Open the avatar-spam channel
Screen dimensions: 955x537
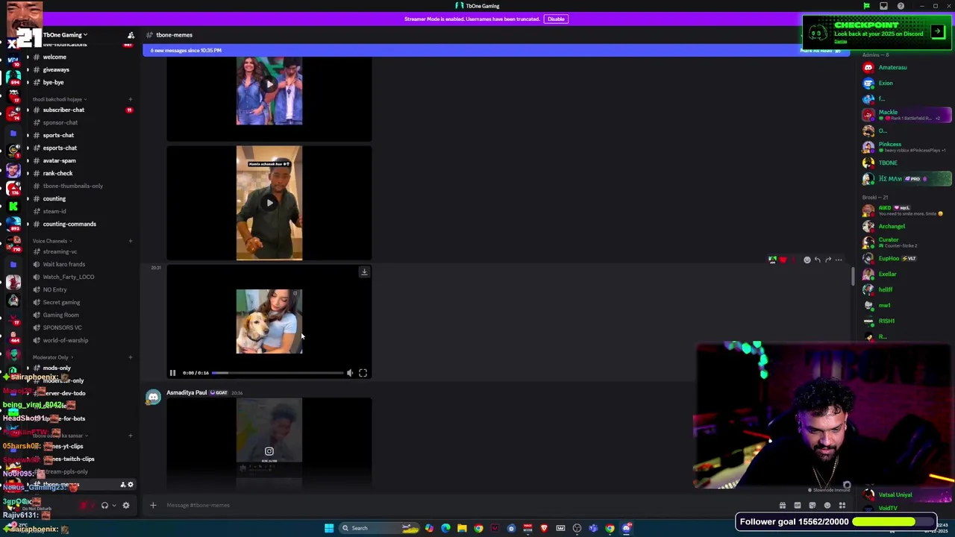59,160
